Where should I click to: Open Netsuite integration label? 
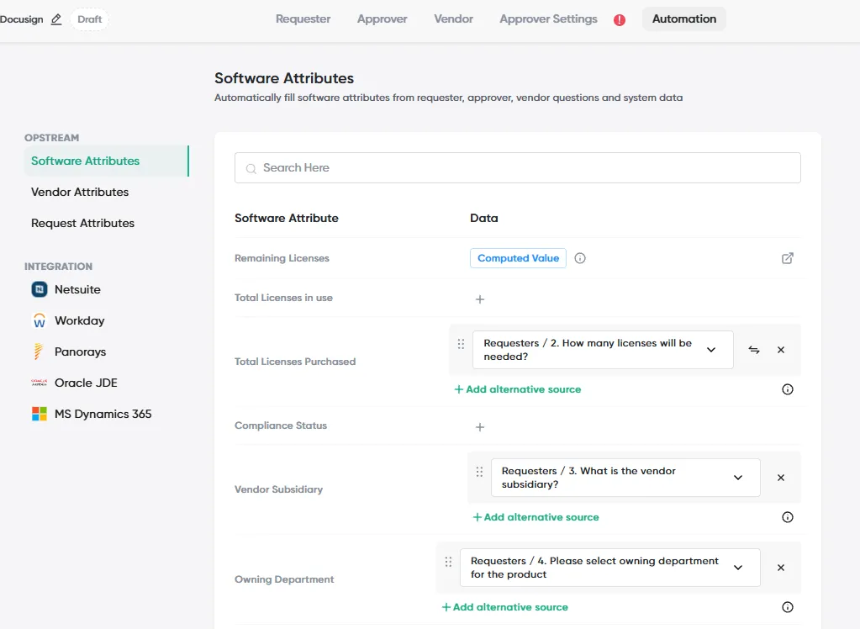click(x=77, y=289)
